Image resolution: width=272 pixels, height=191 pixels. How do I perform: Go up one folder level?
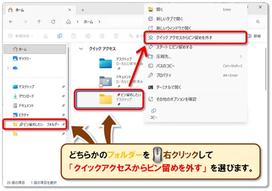[x=39, y=22]
